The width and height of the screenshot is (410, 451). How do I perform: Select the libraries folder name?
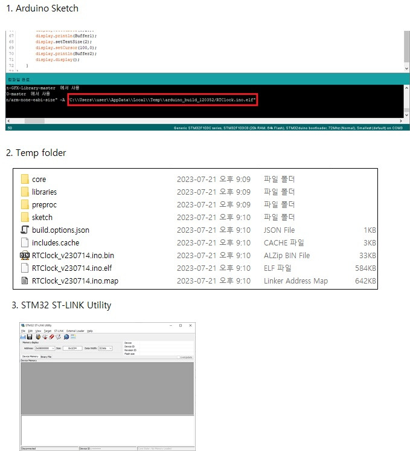44,192
